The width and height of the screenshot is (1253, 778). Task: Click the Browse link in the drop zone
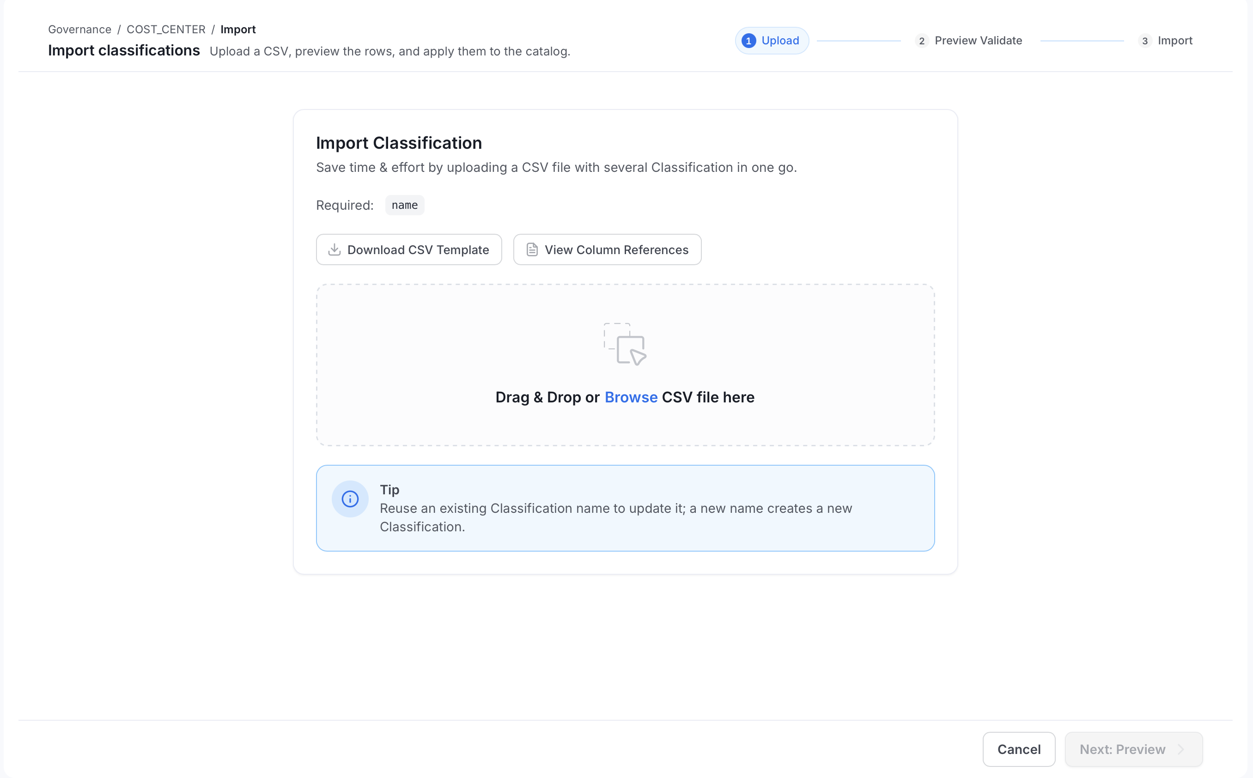coord(631,397)
